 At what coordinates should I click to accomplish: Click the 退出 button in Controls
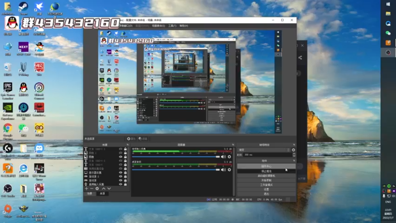click(266, 194)
